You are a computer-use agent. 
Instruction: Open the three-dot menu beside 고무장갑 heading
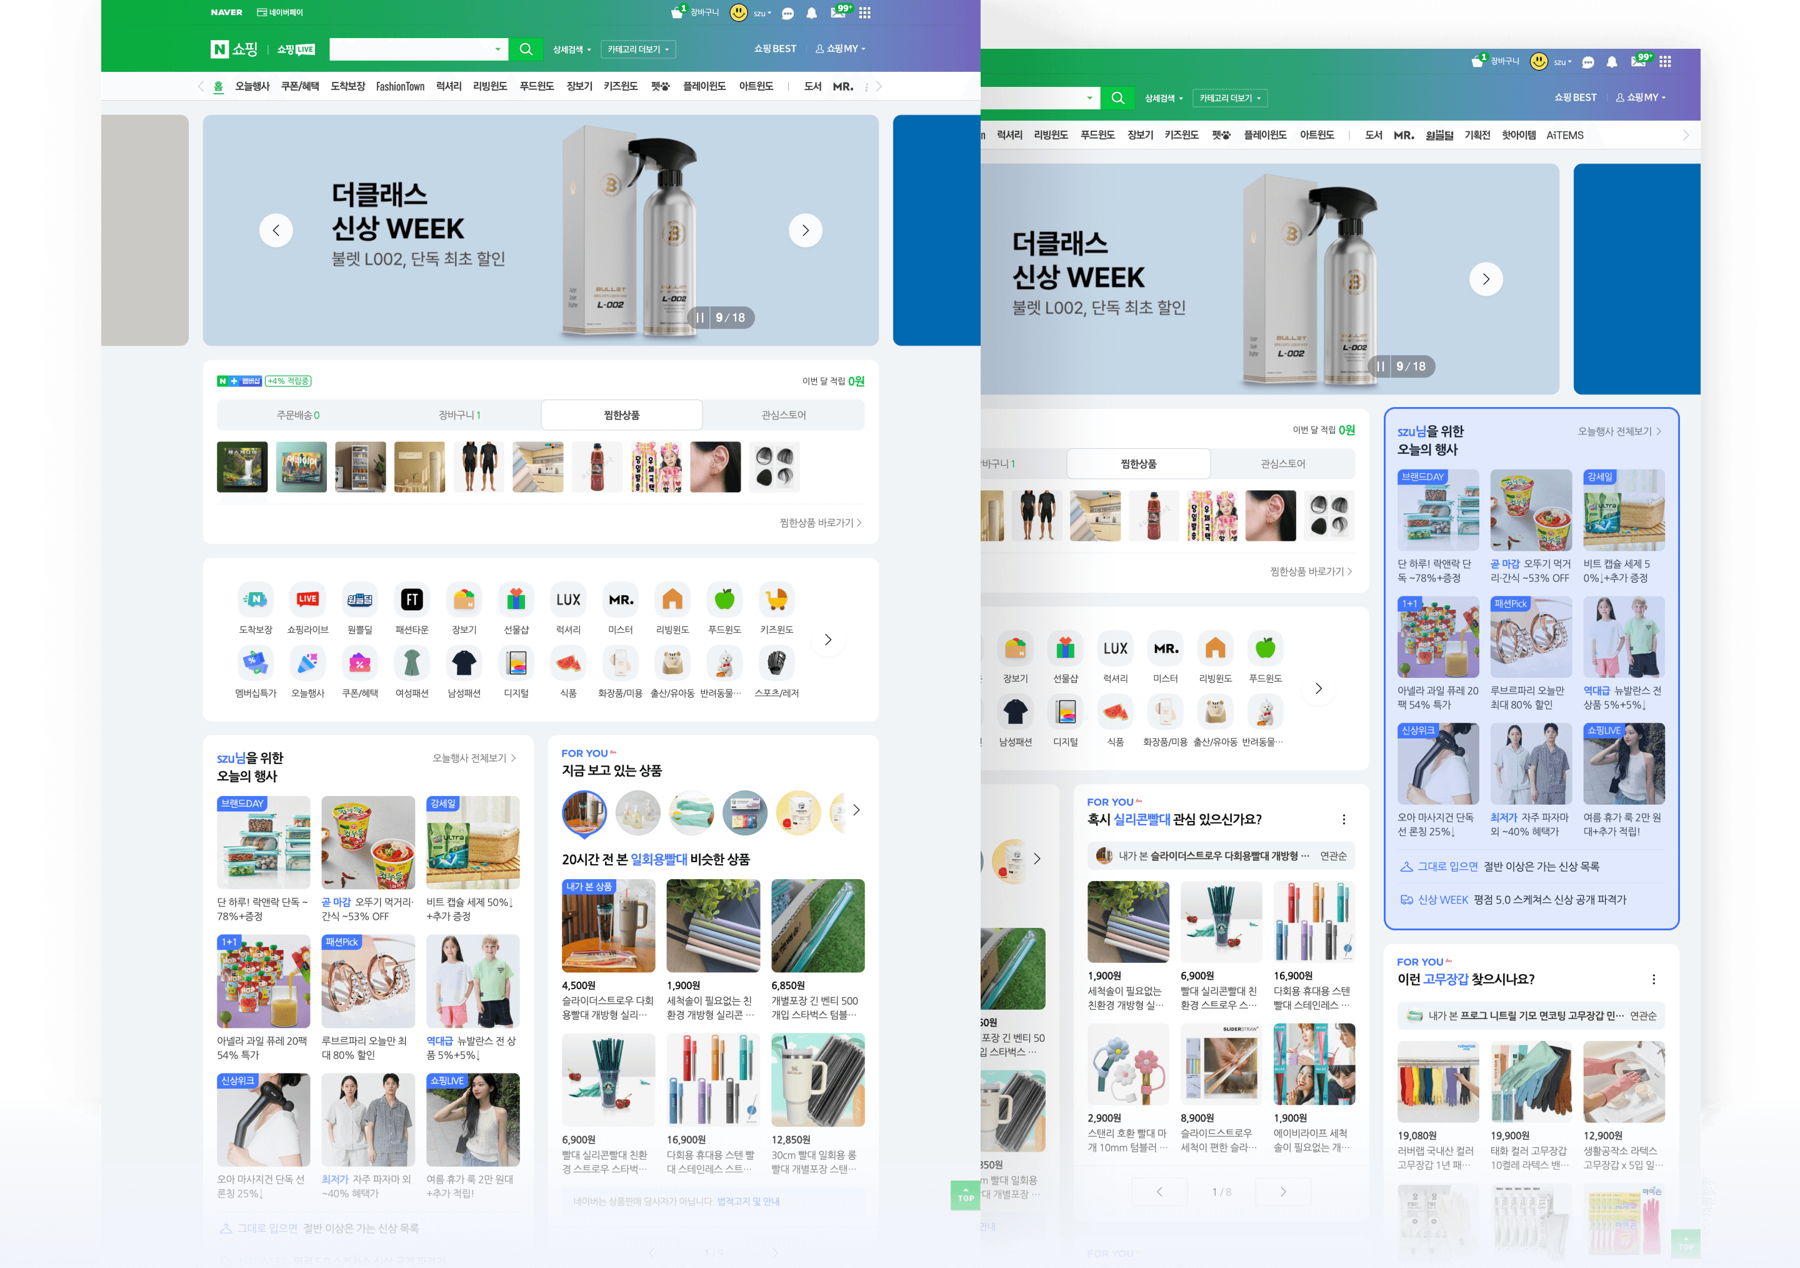pyautogui.click(x=1653, y=979)
